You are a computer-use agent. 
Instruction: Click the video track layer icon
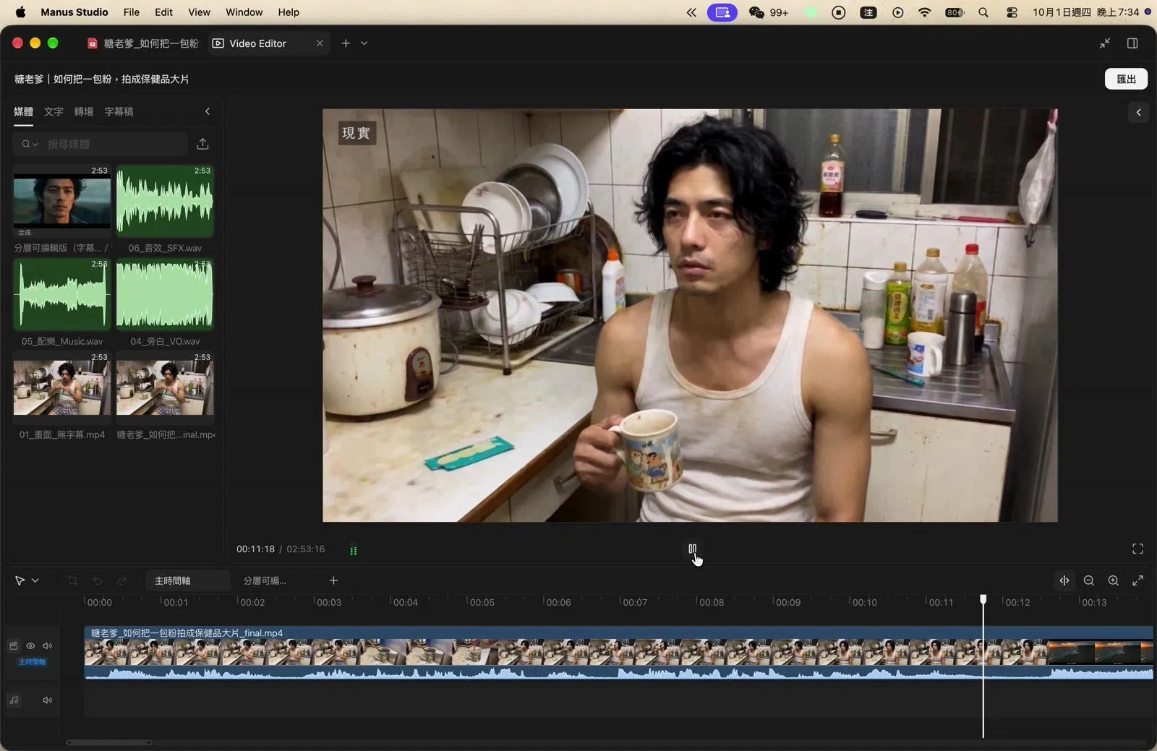pyautogui.click(x=14, y=646)
